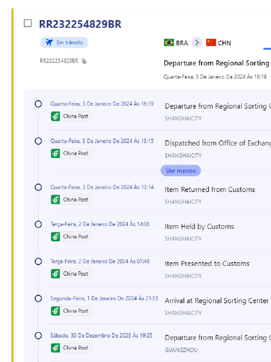Click the blue progress bar segment
271x362 pixels.
[x=267, y=49]
